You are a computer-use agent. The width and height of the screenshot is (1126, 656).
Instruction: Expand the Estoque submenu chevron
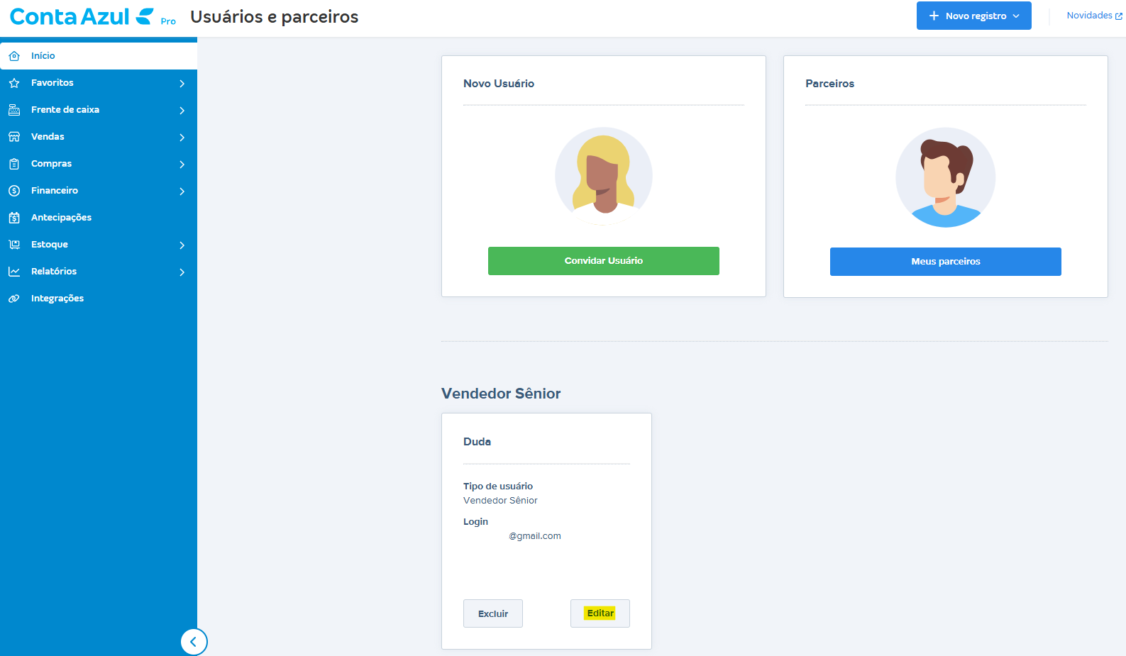[x=182, y=245]
